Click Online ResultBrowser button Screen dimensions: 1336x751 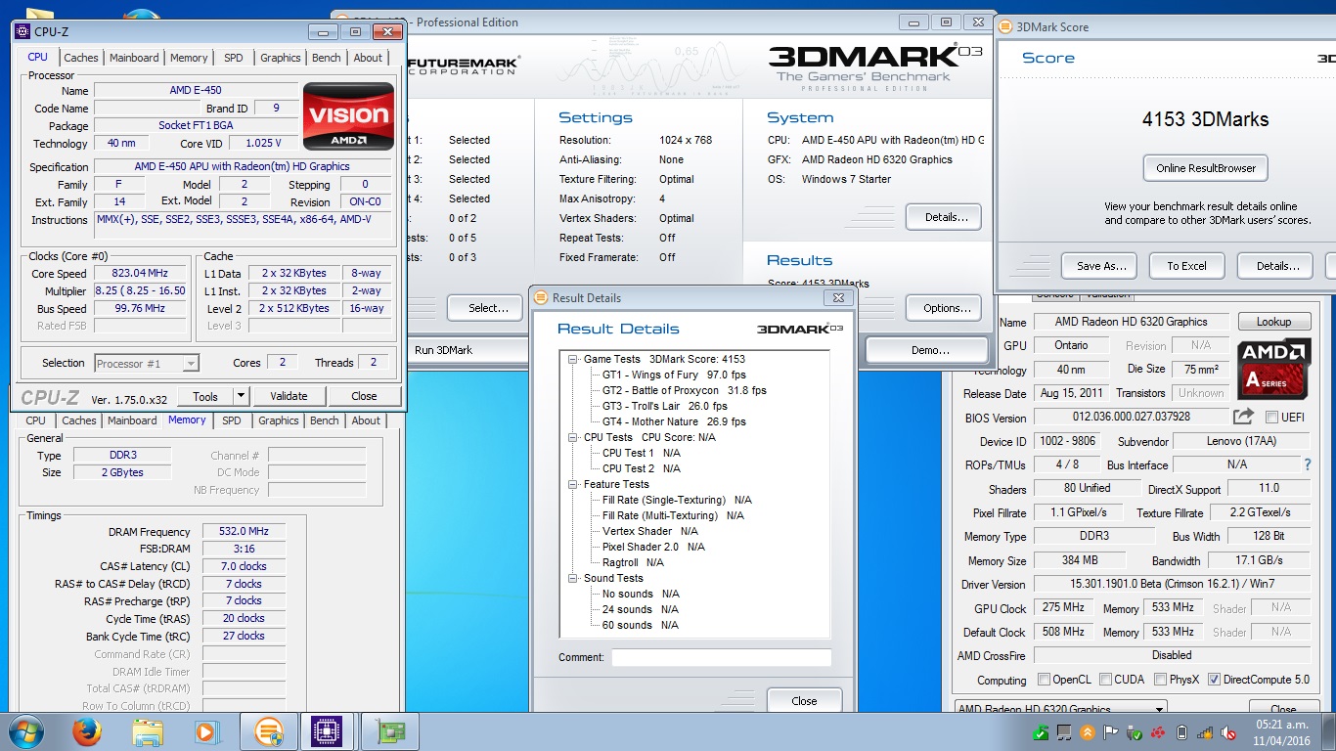pyautogui.click(x=1205, y=168)
